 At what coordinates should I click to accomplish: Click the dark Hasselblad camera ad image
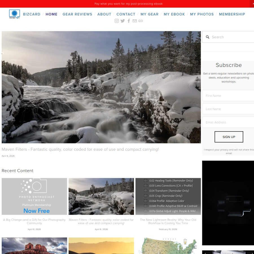[228, 203]
